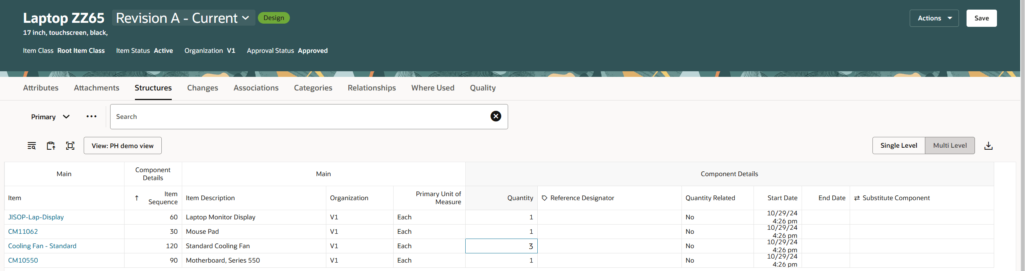Open the CM10550 item link
The image size is (1025, 271).
[x=23, y=261]
